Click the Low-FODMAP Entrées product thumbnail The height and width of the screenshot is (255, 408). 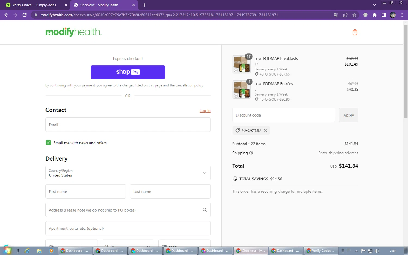pyautogui.click(x=242, y=89)
